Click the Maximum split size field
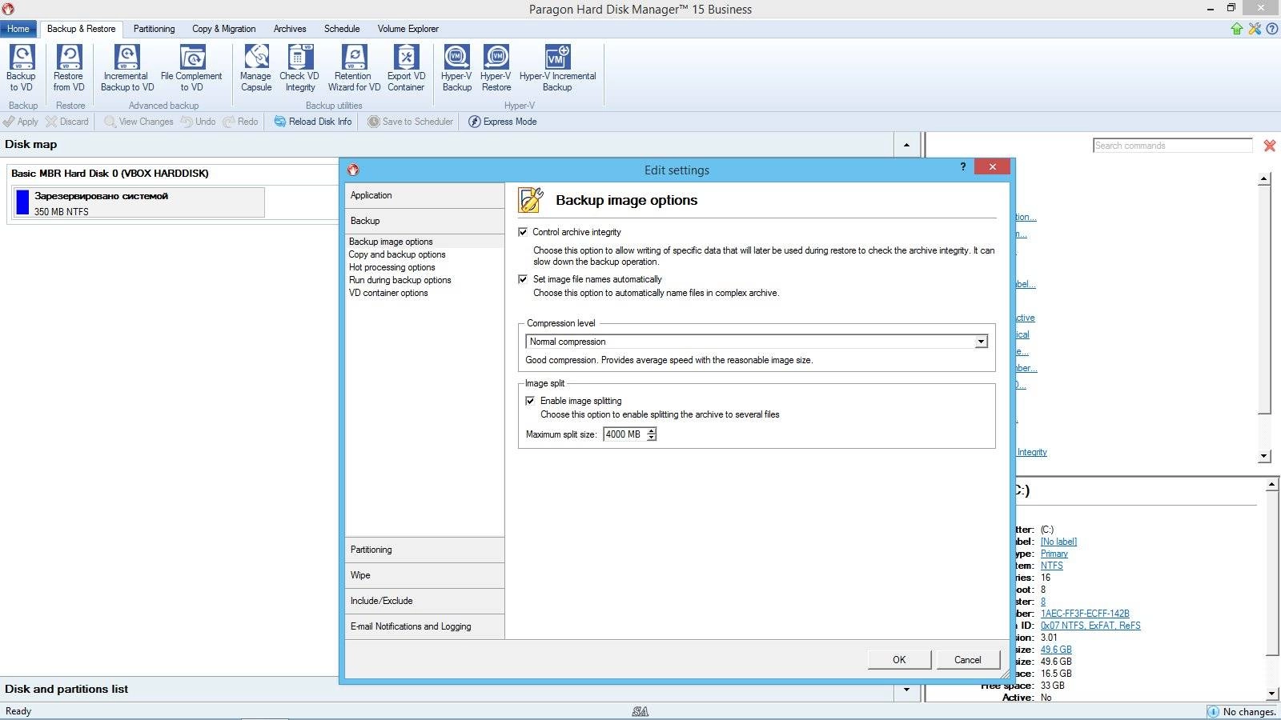Image resolution: width=1281 pixels, height=720 pixels. pyautogui.click(x=624, y=434)
